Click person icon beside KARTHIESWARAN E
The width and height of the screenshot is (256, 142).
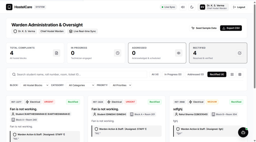pos(13,114)
